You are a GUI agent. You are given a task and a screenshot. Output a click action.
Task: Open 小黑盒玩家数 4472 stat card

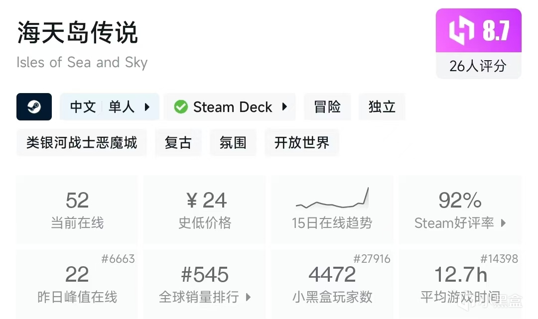332,284
